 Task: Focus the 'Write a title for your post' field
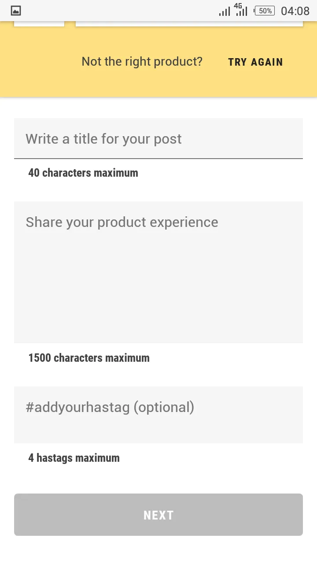158,138
